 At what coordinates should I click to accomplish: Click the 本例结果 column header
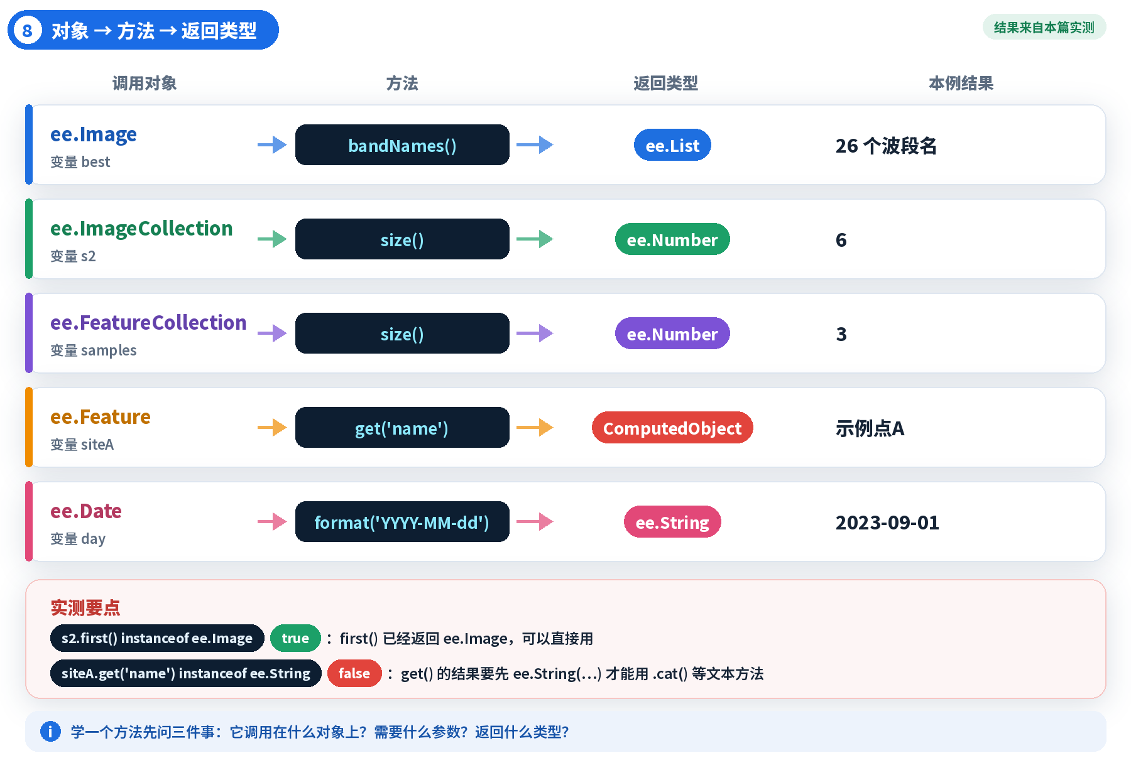(961, 83)
